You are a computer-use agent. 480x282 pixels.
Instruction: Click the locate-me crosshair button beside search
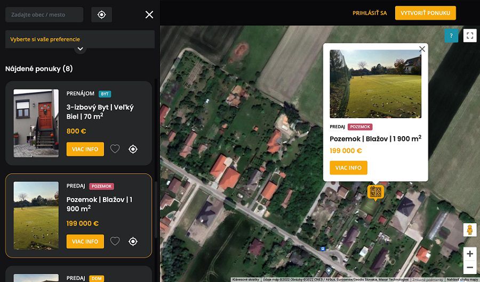(x=102, y=15)
